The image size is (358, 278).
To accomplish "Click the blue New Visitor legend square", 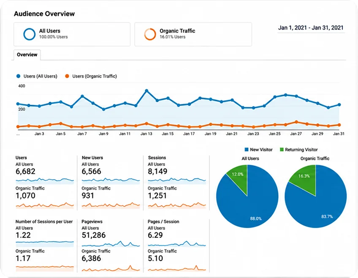I will pos(247,150).
